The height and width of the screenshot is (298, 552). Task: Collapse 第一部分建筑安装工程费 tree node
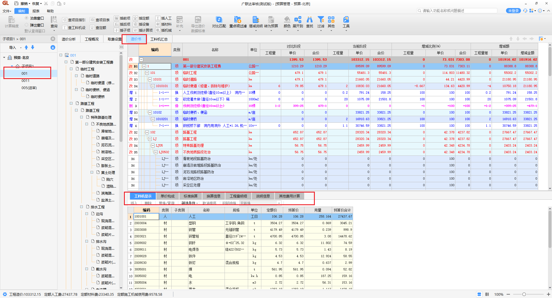click(66, 62)
